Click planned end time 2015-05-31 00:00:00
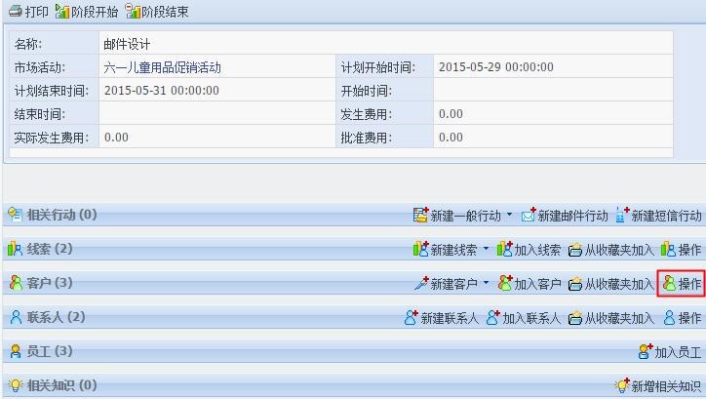Viewport: 706px width, 399px height. [x=162, y=91]
